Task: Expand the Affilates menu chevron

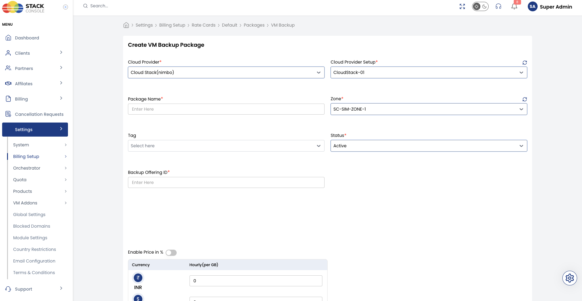Action: tap(61, 83)
